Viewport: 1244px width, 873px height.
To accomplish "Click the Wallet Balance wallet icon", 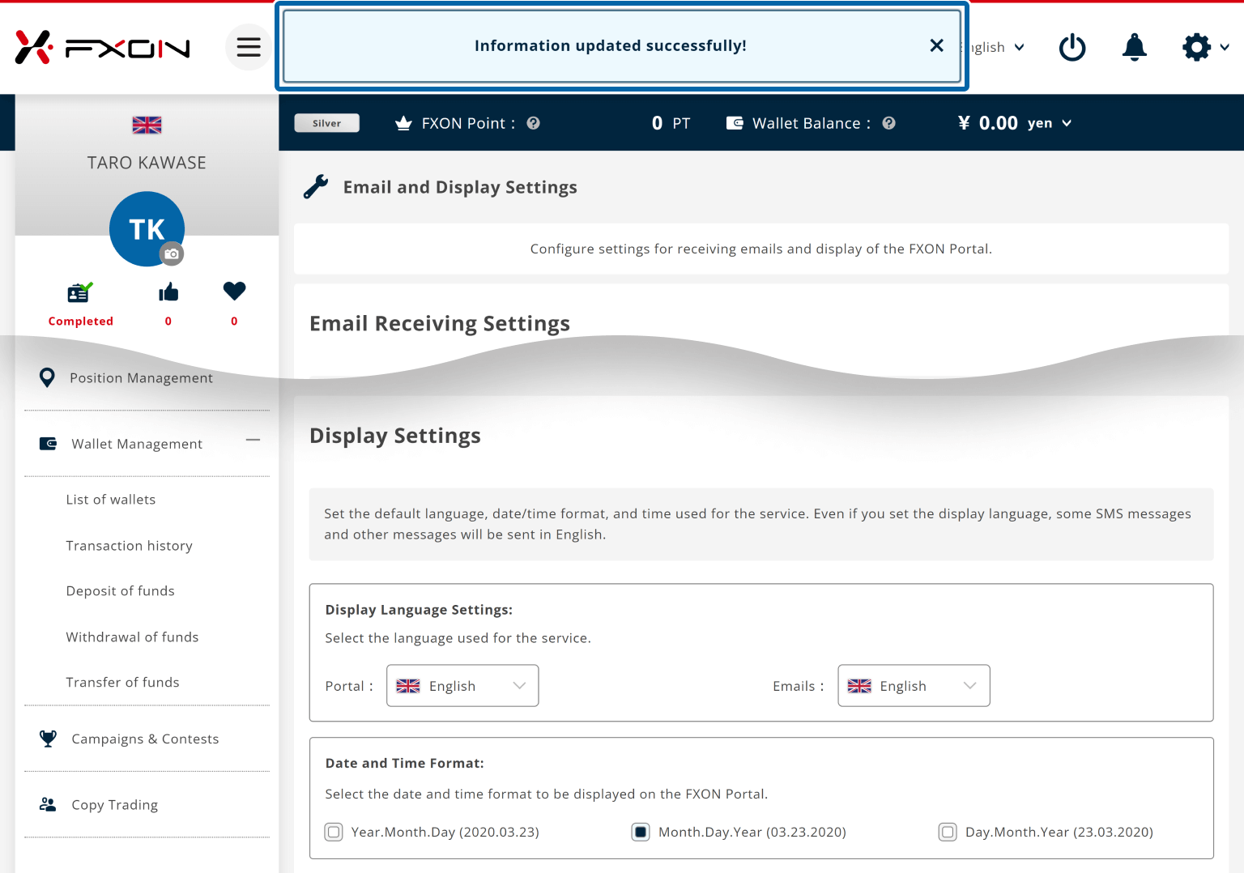I will click(735, 123).
